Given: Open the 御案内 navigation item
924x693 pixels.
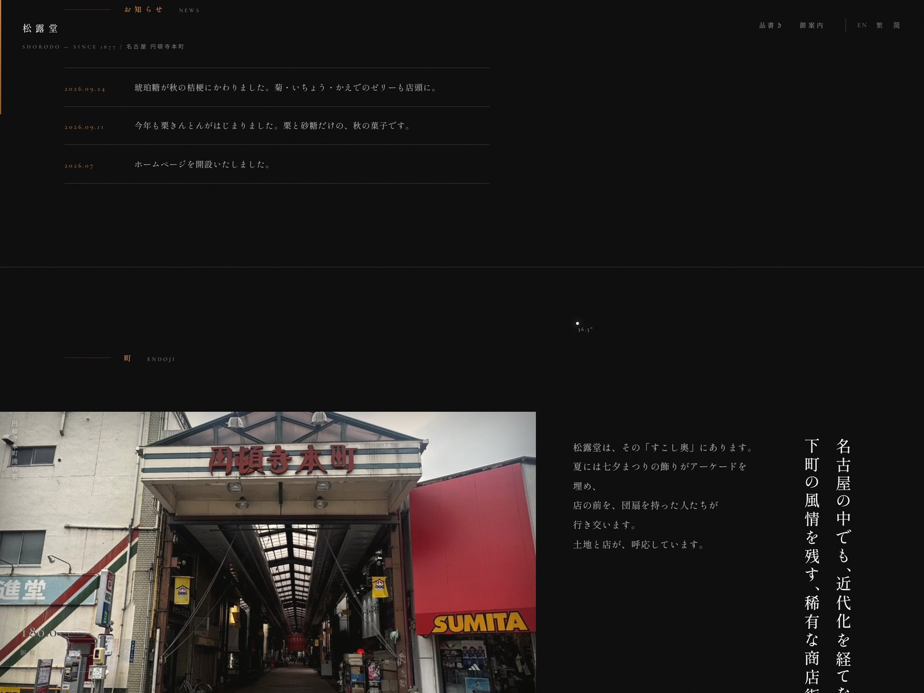Looking at the screenshot, I should 811,25.
